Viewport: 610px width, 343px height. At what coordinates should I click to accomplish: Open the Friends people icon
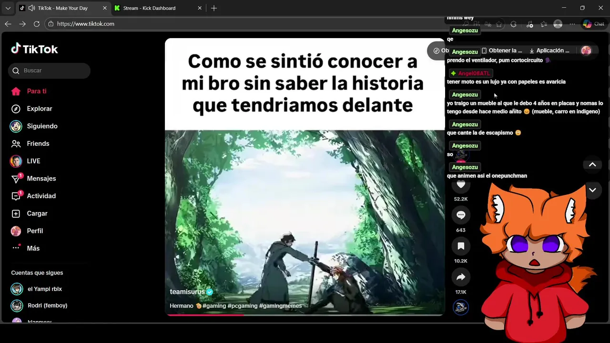16,143
